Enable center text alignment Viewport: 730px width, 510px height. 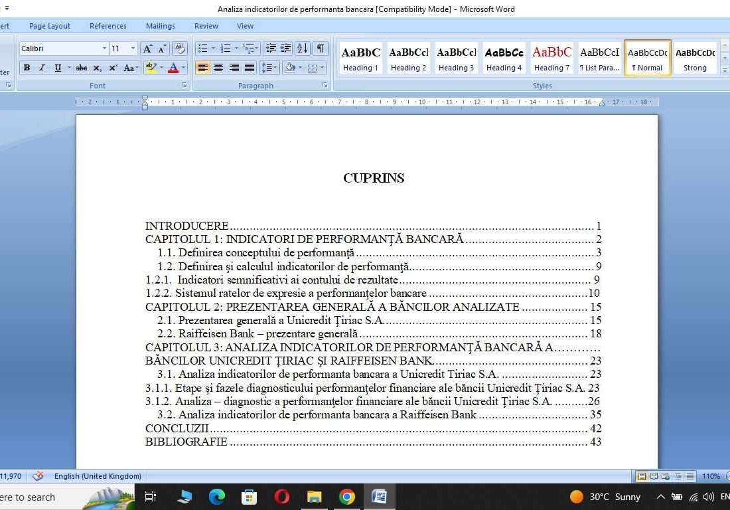click(218, 67)
